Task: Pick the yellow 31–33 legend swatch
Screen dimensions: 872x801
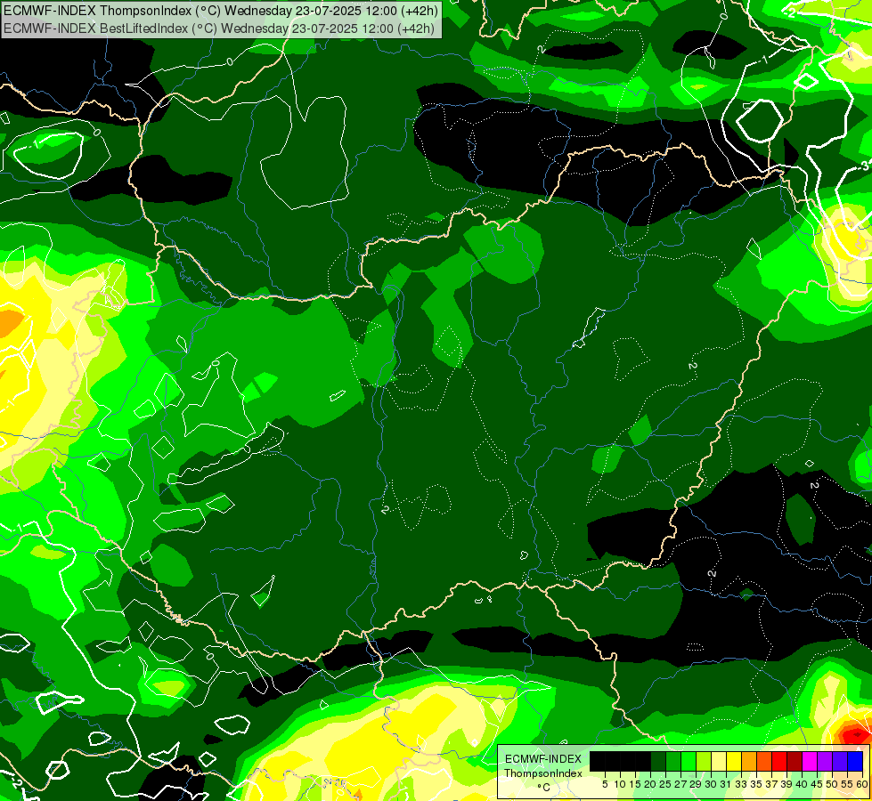Action: (x=734, y=761)
